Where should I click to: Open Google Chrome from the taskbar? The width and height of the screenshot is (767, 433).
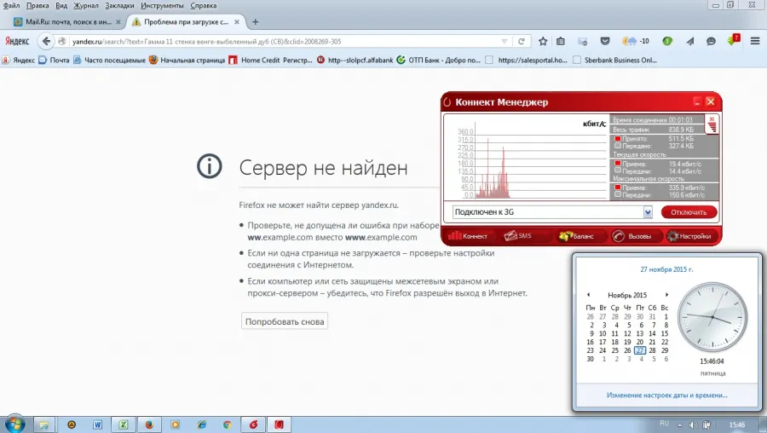[x=227, y=424]
